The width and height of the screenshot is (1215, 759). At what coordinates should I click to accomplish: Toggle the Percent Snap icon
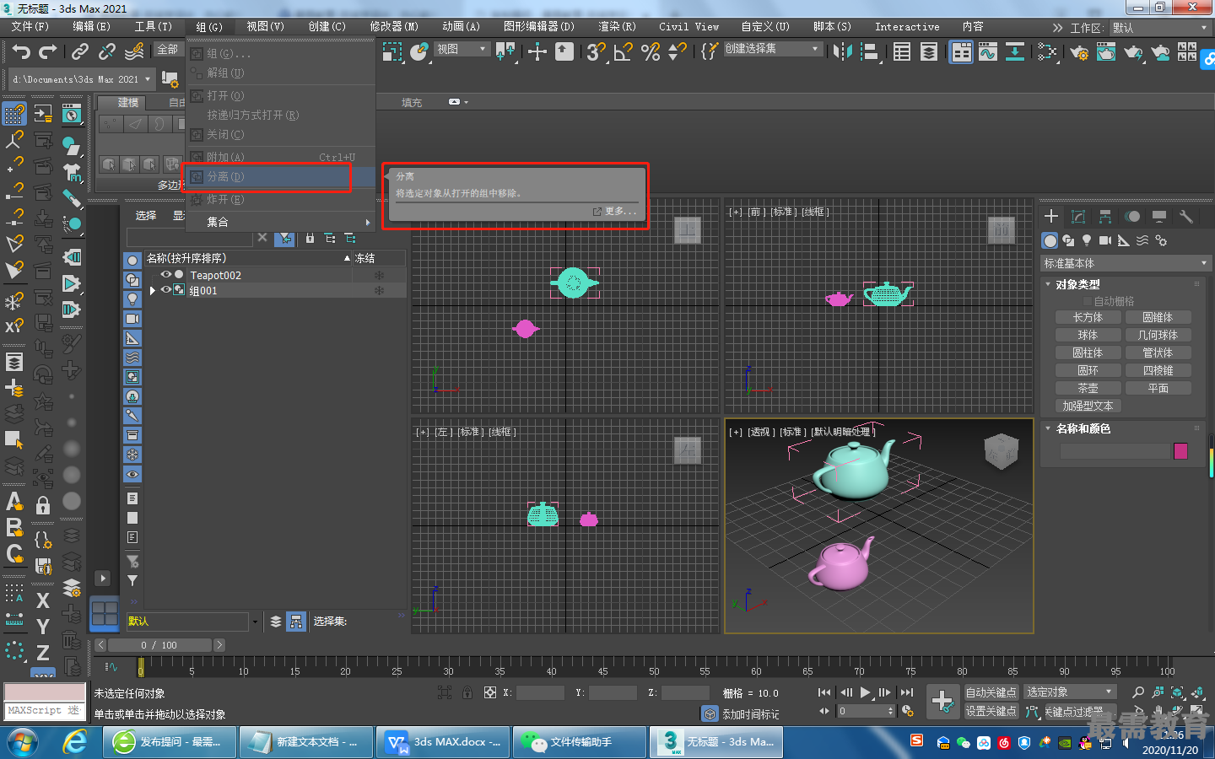click(651, 52)
